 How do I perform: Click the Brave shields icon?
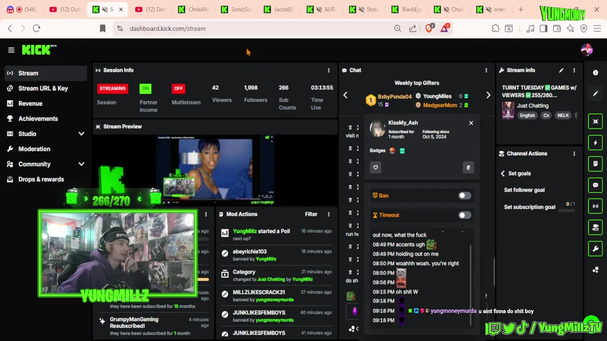point(429,28)
